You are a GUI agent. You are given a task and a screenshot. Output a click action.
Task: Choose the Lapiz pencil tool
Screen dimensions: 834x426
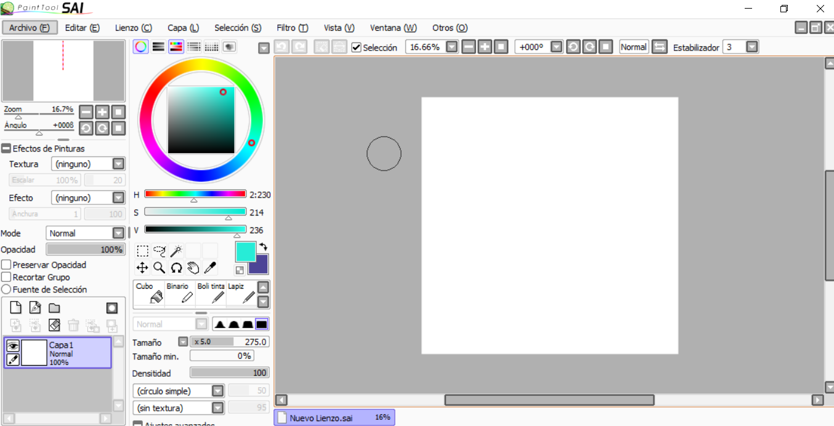241,293
